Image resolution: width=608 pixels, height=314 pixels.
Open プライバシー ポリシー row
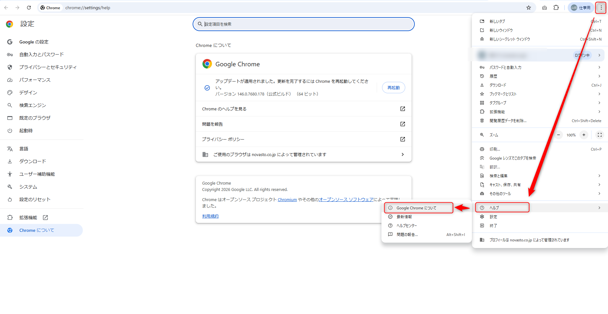(x=304, y=139)
